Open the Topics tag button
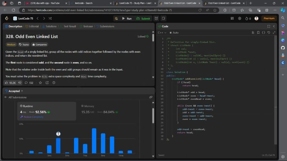 [24, 44]
